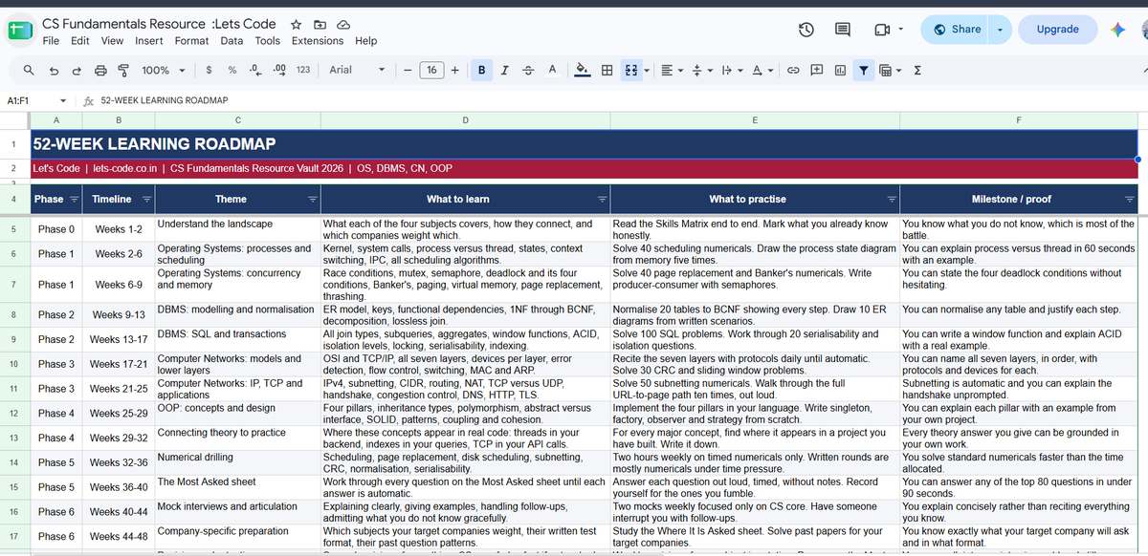Activate the paint format tool
Screen dimensions: 1148x556
click(123, 70)
